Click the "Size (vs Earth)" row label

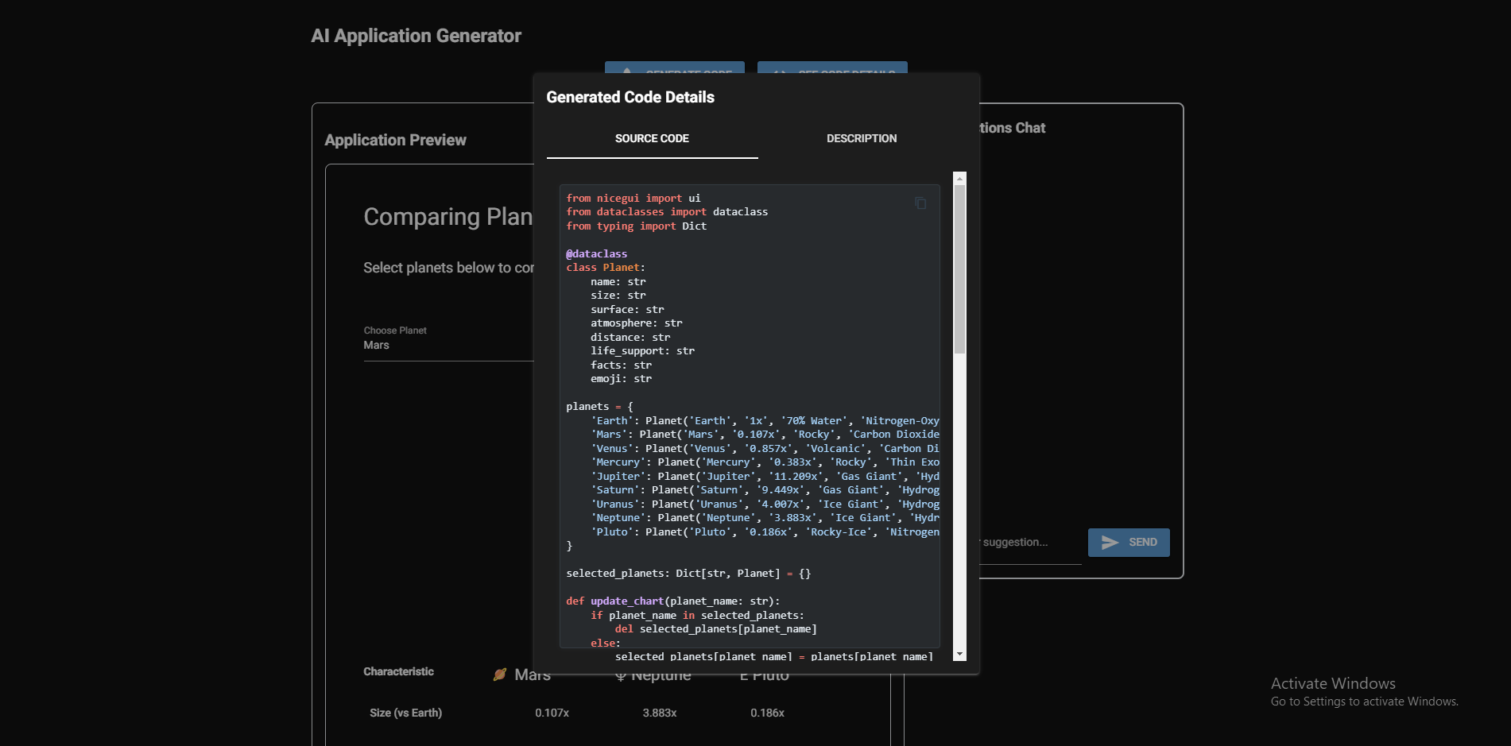(405, 713)
